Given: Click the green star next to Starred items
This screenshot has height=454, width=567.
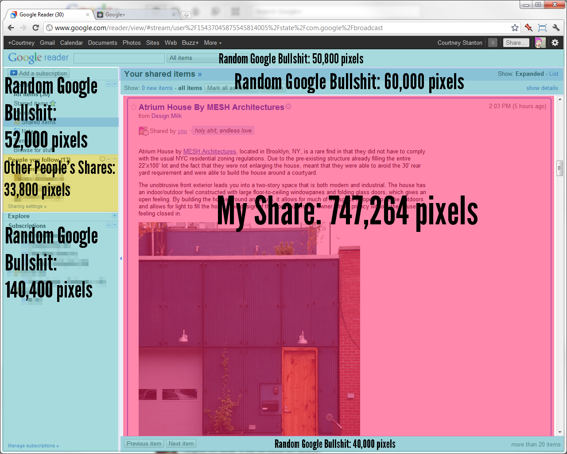Looking at the screenshot, I should pos(53,103).
